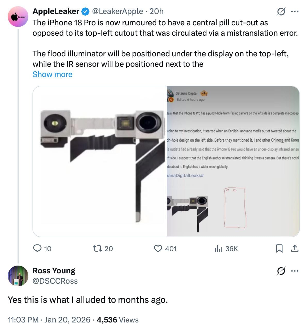This screenshot has height=331, width=308.
Task: Click the Jan 20, 2026 timestamp
Action: pos(67,320)
